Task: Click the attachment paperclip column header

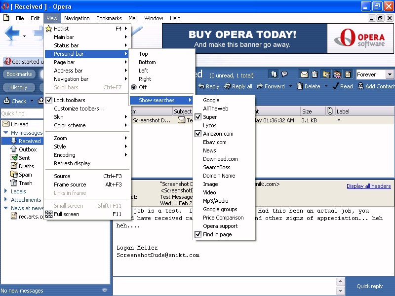Action: [x=330, y=111]
